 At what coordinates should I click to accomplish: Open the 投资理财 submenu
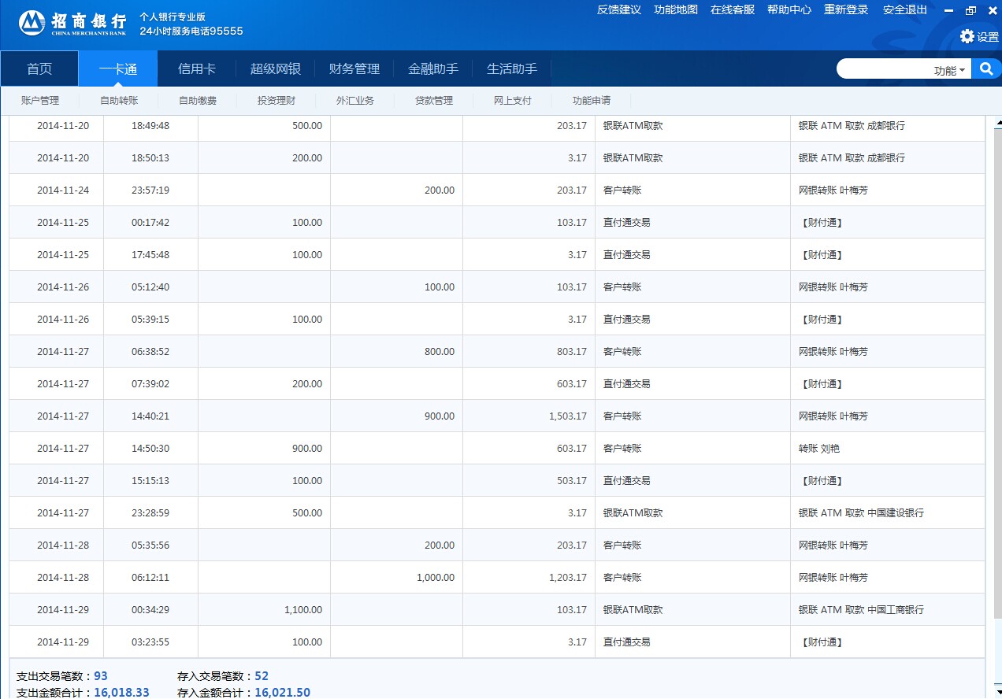click(276, 101)
